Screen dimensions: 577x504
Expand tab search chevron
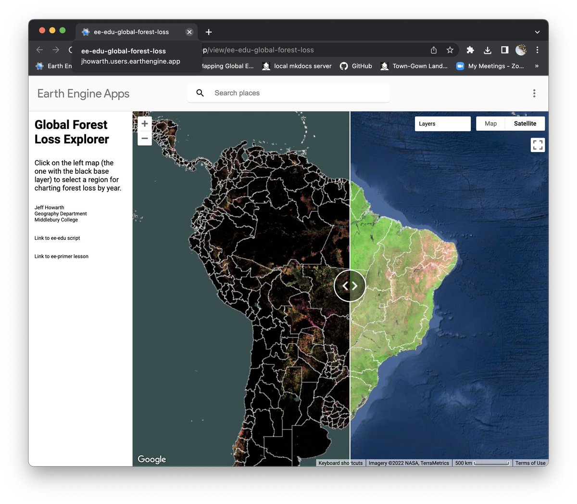537,32
